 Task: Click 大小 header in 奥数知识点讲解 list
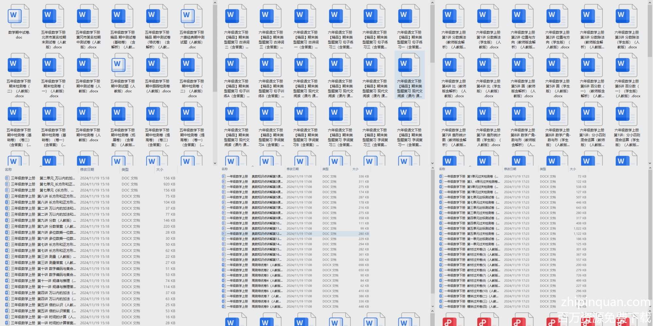click(x=355, y=169)
